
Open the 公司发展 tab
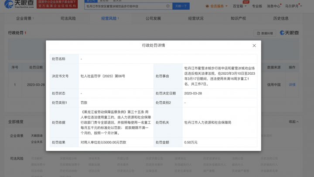(153, 19)
